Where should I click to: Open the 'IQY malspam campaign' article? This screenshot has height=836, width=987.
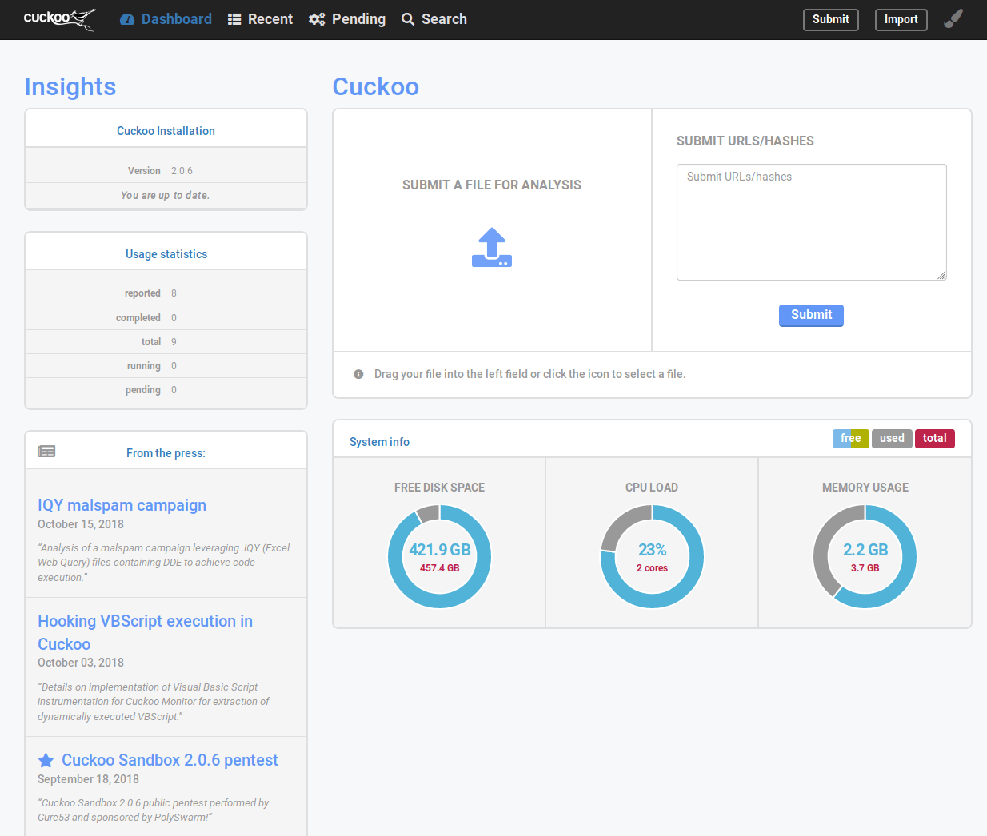pyautogui.click(x=122, y=505)
